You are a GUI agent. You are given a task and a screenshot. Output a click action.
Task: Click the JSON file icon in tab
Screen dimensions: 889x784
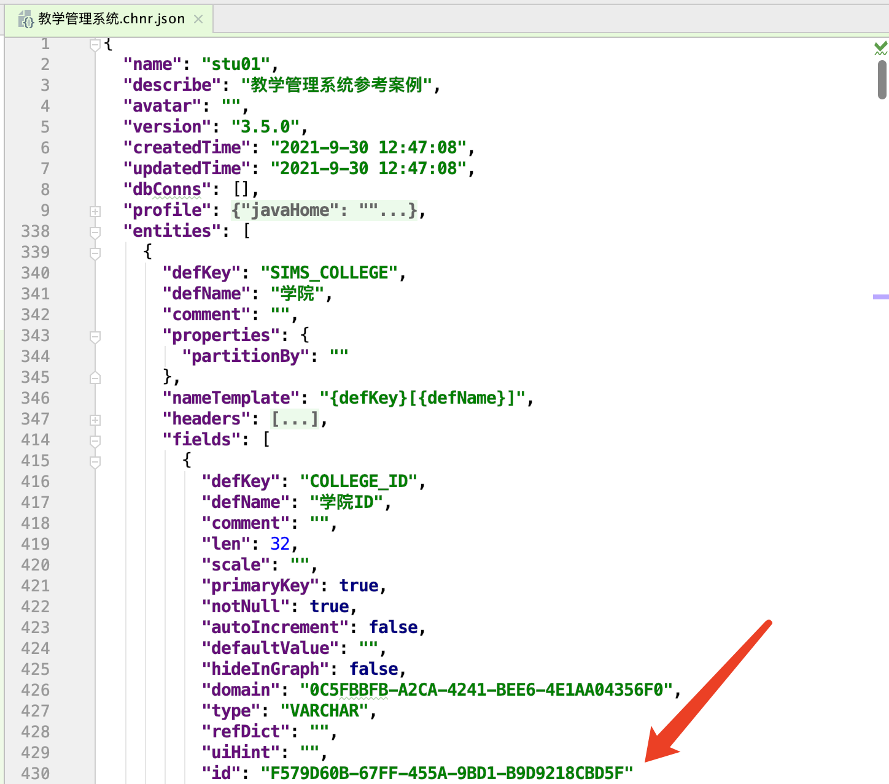click(x=26, y=20)
